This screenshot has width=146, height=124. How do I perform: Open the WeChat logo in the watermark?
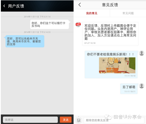tap(108, 117)
